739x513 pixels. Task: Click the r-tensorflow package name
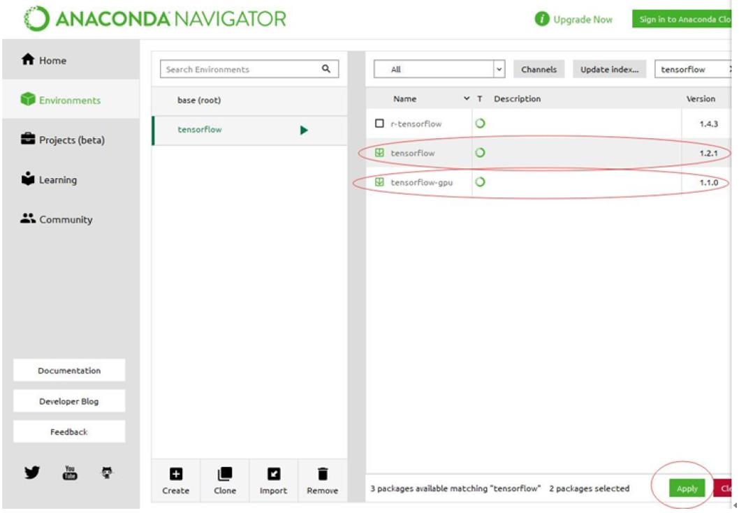click(416, 124)
